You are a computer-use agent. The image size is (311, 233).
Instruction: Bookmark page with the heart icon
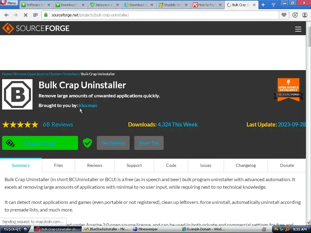(284, 15)
